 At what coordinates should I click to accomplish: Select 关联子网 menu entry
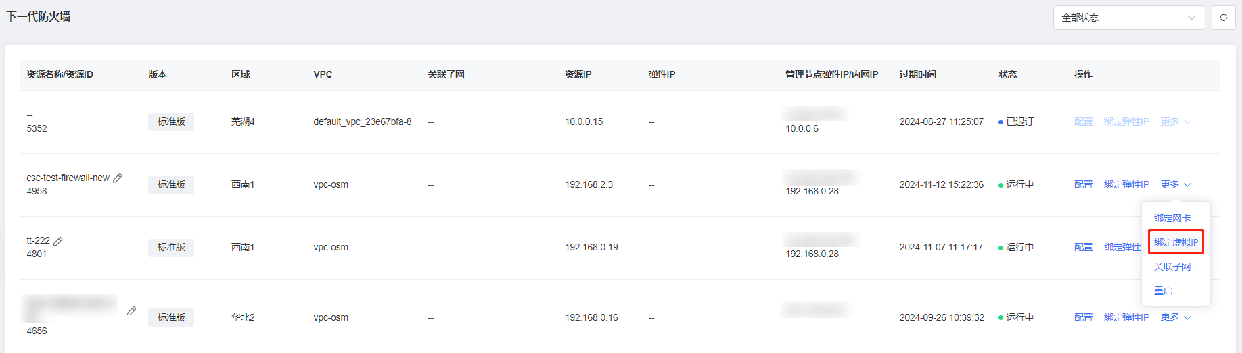(1172, 267)
